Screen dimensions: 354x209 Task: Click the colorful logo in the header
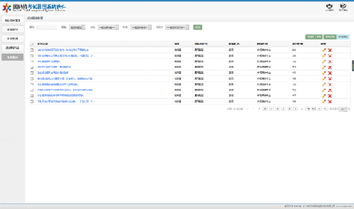coord(7,9)
